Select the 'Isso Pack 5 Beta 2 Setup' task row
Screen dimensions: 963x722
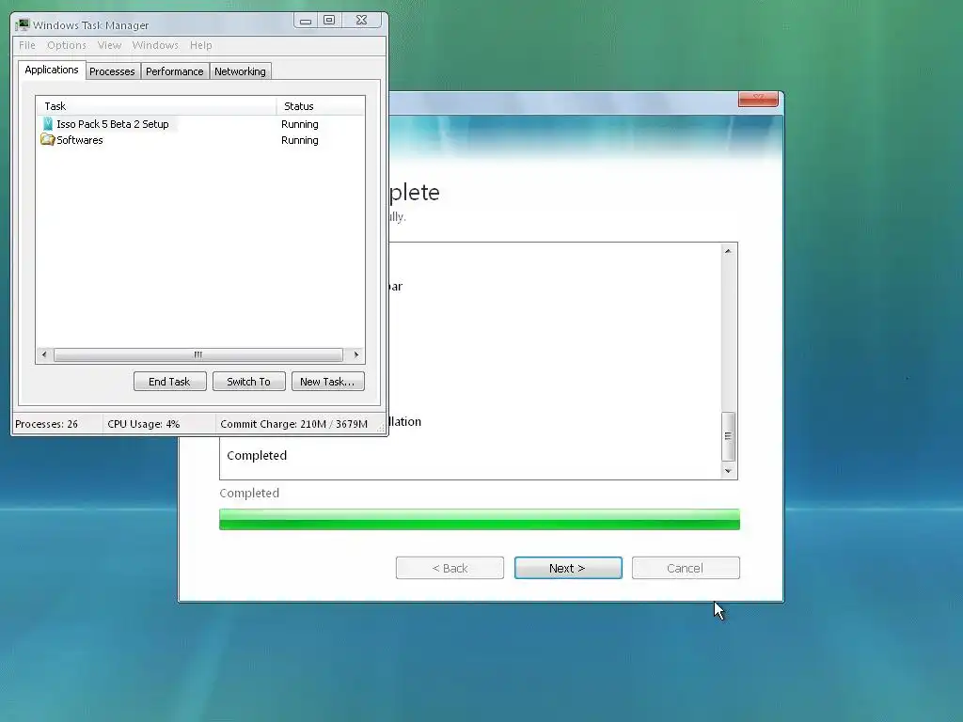point(200,124)
